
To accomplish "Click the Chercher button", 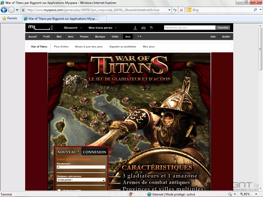I will [223, 28].
